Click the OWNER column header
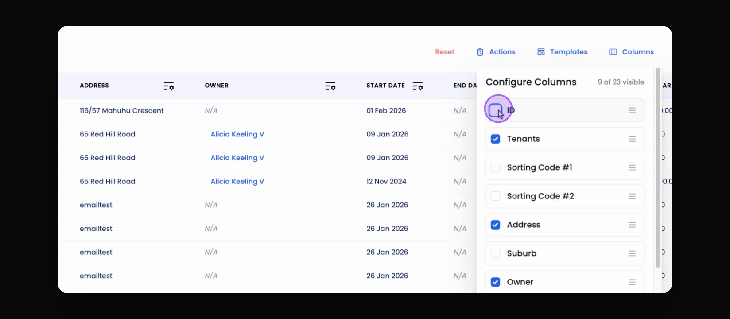This screenshot has width=730, height=319. pos(217,86)
